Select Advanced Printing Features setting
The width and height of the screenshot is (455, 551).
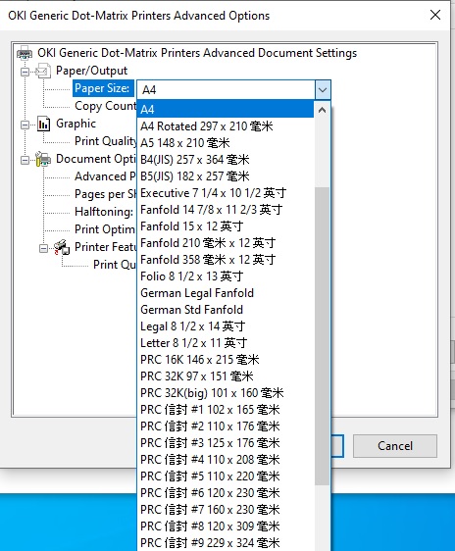point(105,176)
